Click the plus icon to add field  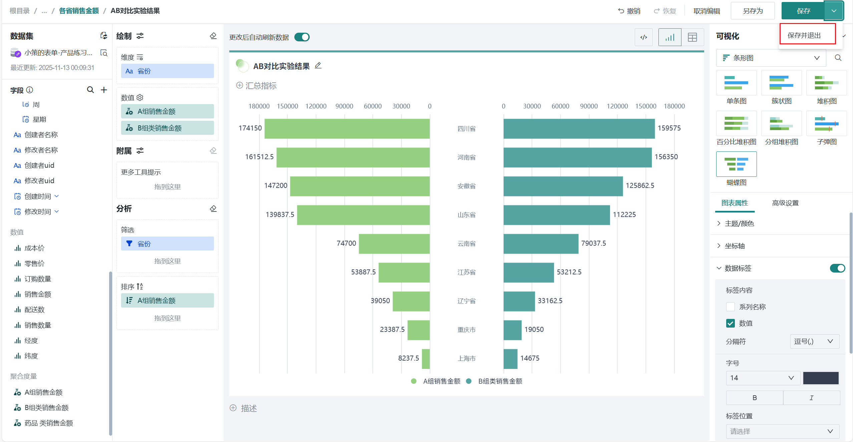click(x=104, y=90)
